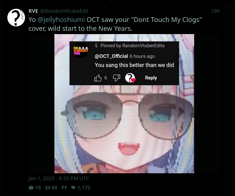This screenshot has height=196, width=235.
Task: Click the quote marks icon
Action: pos(64,188)
